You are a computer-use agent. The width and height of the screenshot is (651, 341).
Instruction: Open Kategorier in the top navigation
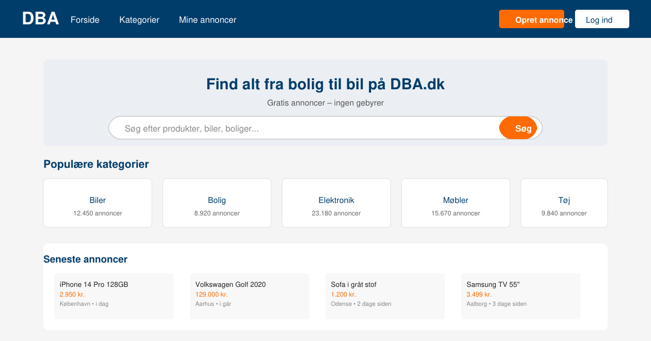pos(139,20)
